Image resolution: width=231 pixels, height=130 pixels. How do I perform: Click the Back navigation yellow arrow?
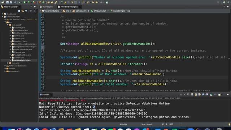point(97,3)
